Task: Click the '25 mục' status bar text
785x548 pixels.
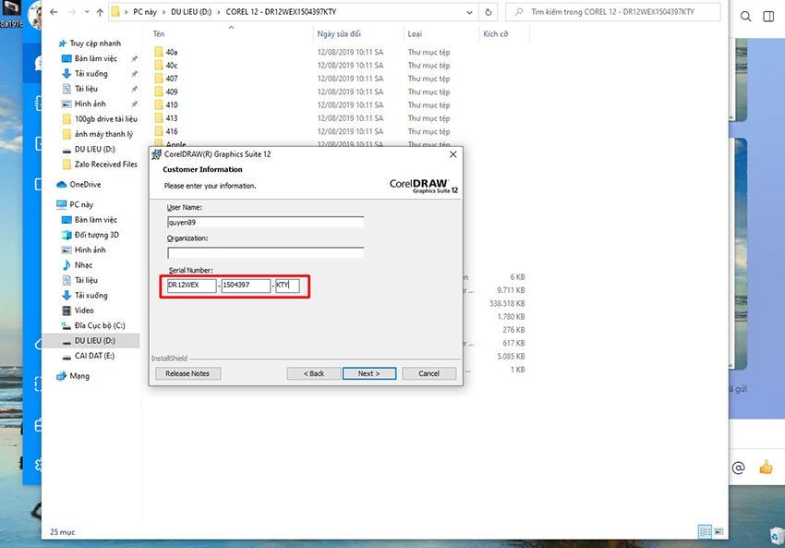Action: tap(62, 532)
